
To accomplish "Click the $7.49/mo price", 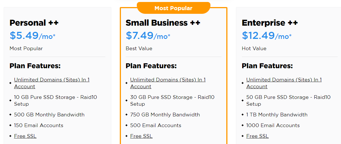I will (148, 36).
